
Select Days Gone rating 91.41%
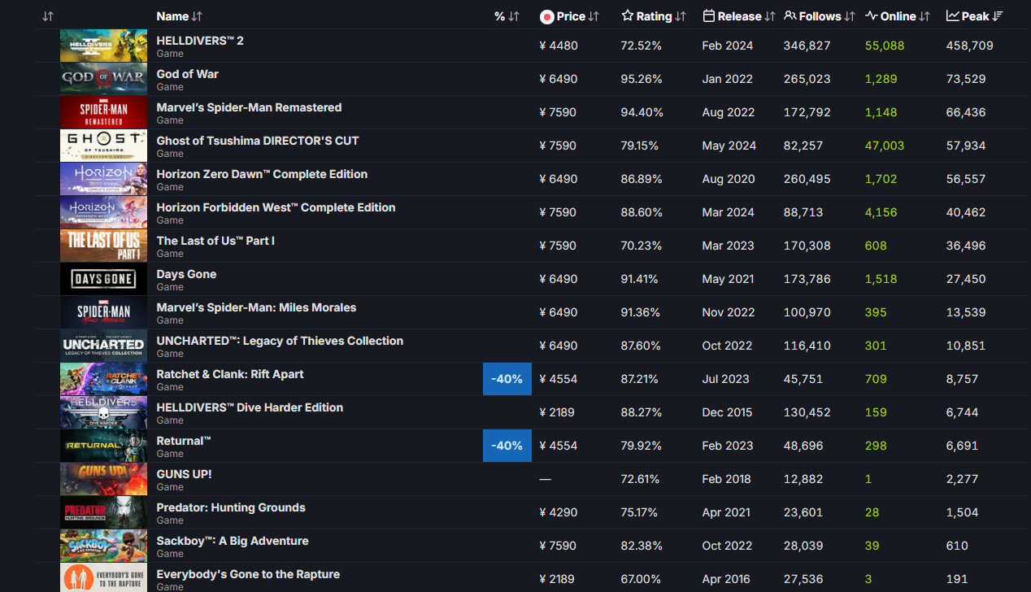[641, 279]
